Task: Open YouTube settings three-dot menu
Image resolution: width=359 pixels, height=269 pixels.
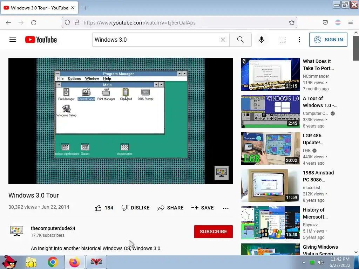Action: pyautogui.click(x=299, y=40)
